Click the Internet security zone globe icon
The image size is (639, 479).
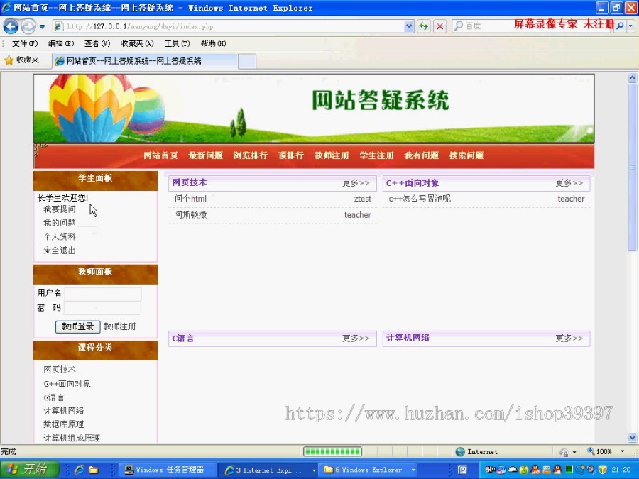point(460,452)
